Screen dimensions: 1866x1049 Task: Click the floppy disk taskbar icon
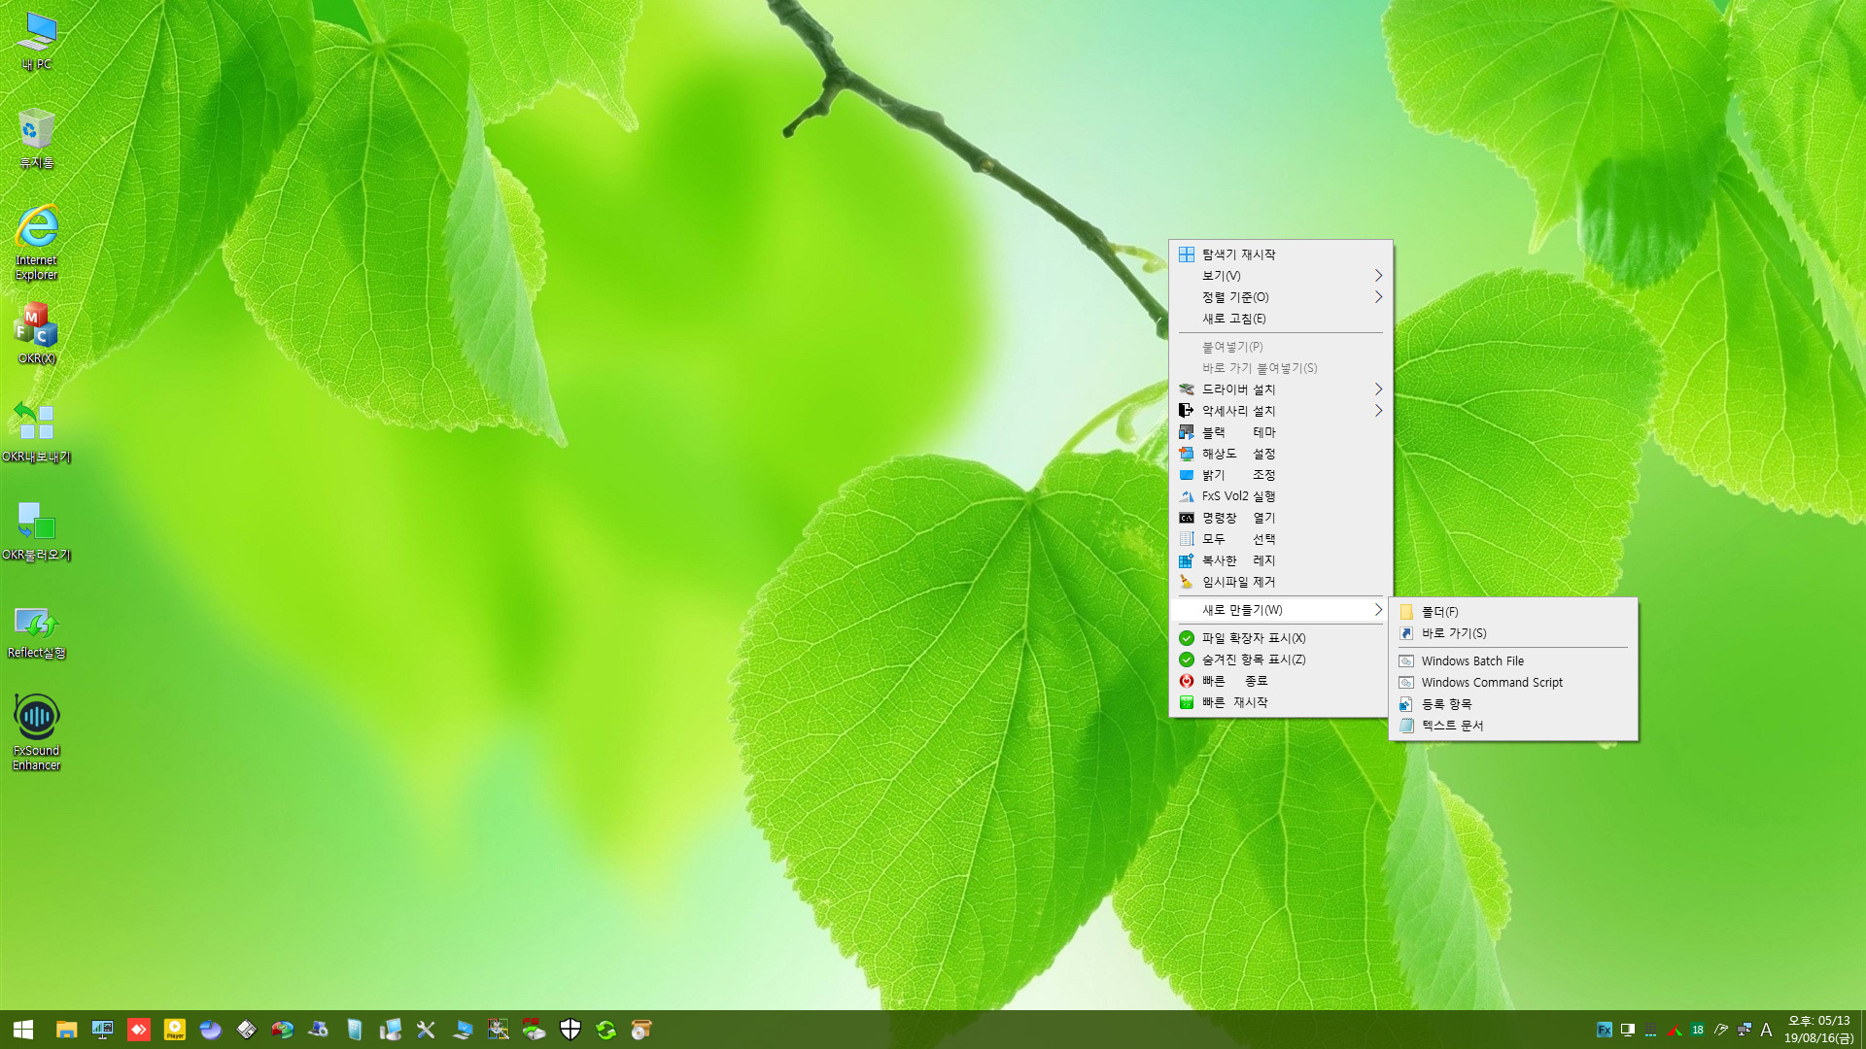(x=247, y=1030)
